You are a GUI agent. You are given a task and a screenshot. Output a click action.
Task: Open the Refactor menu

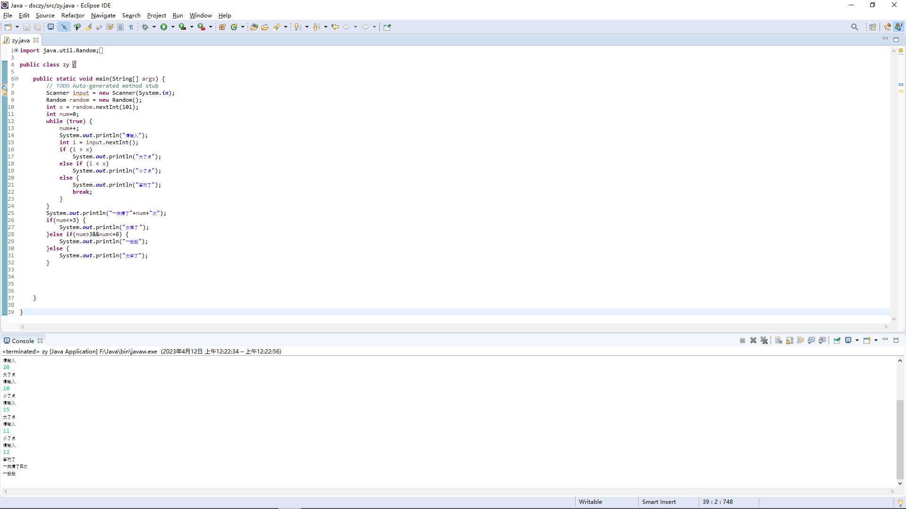coord(73,16)
